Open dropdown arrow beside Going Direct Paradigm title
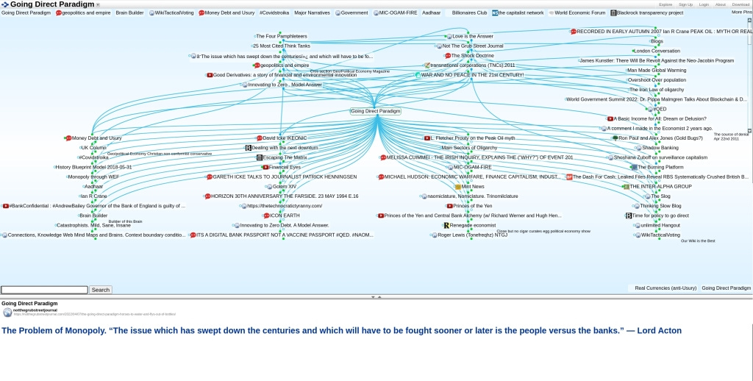 pos(98,5)
